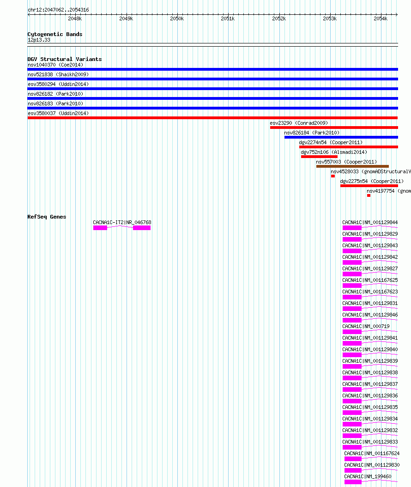Click CACNA1C|NM_001129835 transcript label
The height and width of the screenshot is (487, 411).
point(370,407)
